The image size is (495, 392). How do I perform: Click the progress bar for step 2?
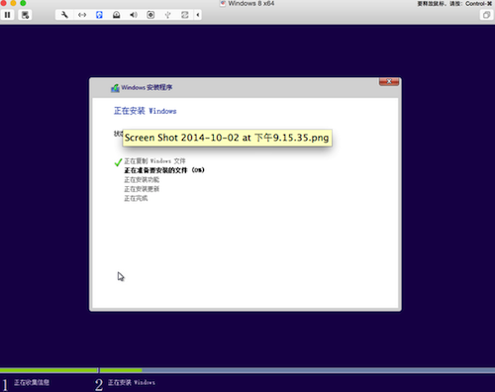(297, 370)
